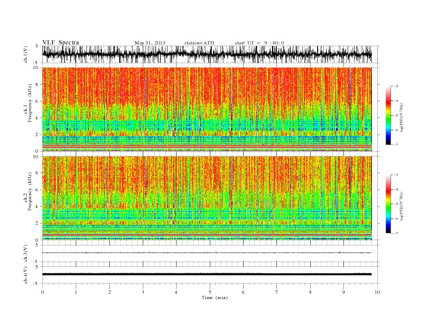Click the "Time (min)" x-axis label

(x=215, y=297)
